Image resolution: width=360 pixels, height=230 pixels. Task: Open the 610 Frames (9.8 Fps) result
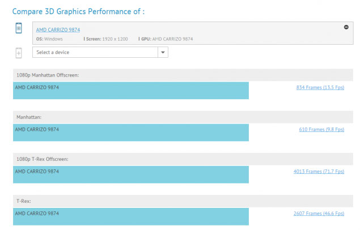pos(321,130)
